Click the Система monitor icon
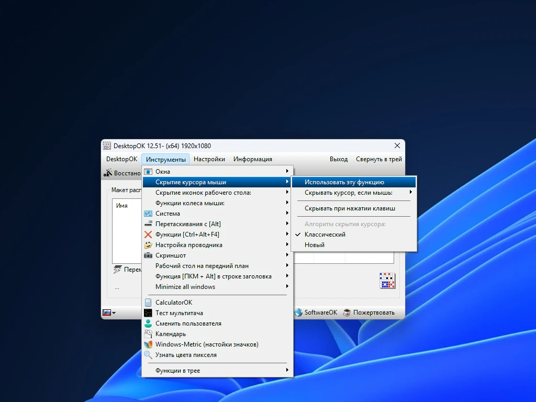The image size is (536, 402). click(148, 214)
